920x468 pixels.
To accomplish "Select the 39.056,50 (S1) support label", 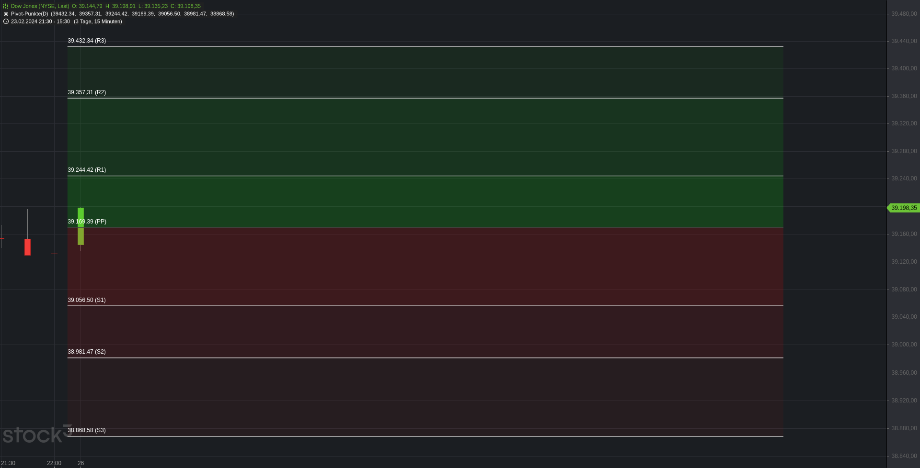I will [87, 300].
